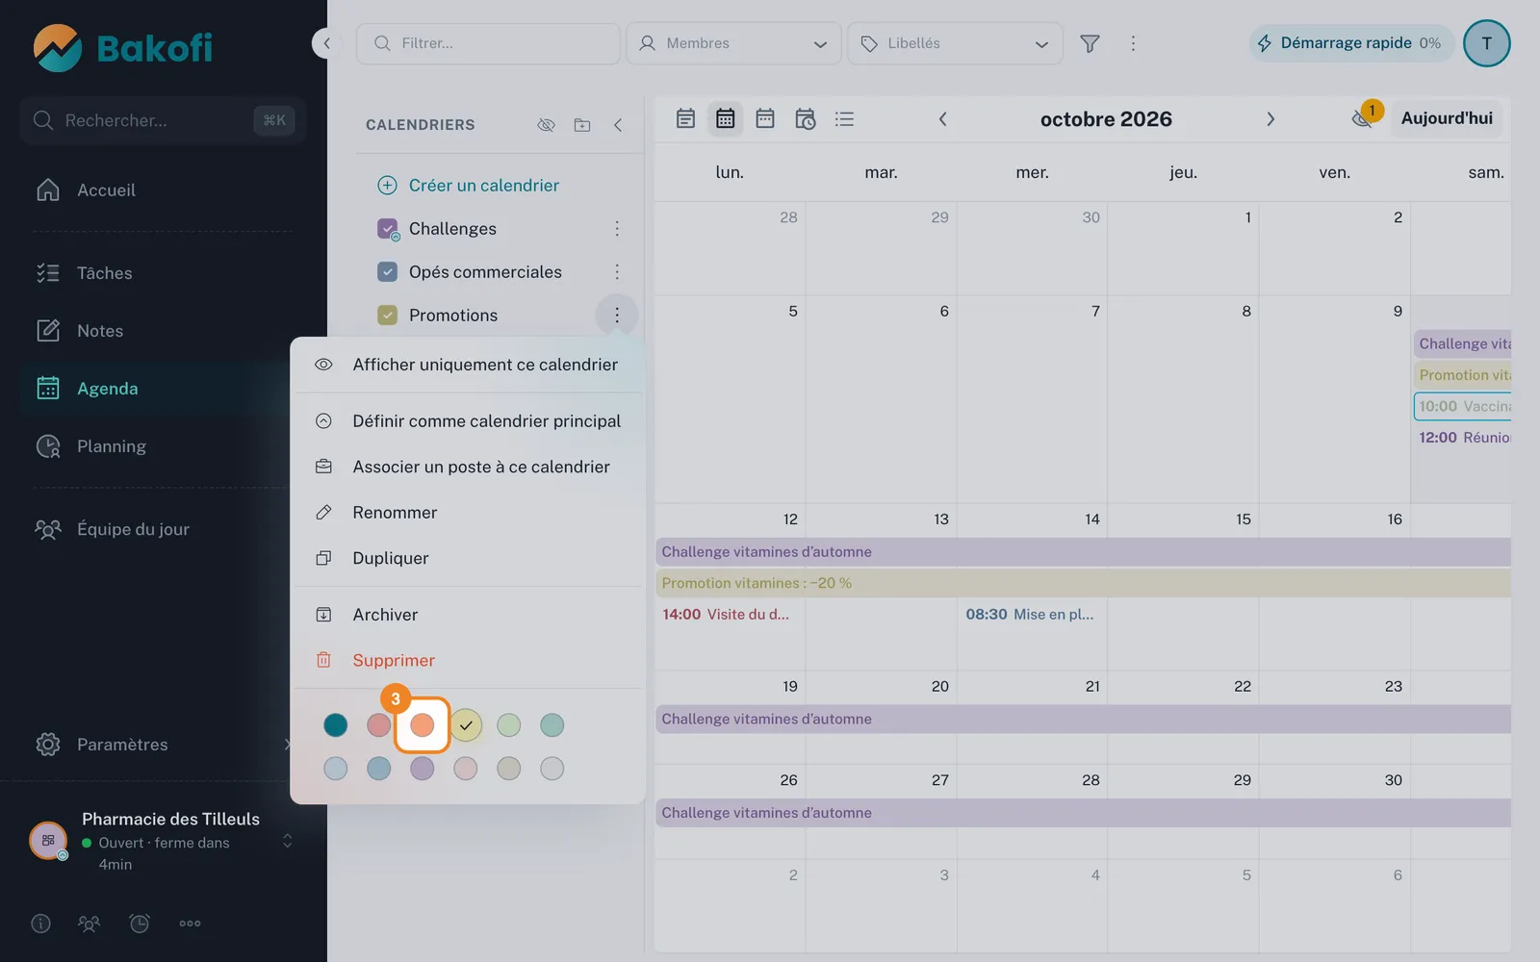Go to the previous month arrow
The width and height of the screenshot is (1540, 962).
943,119
